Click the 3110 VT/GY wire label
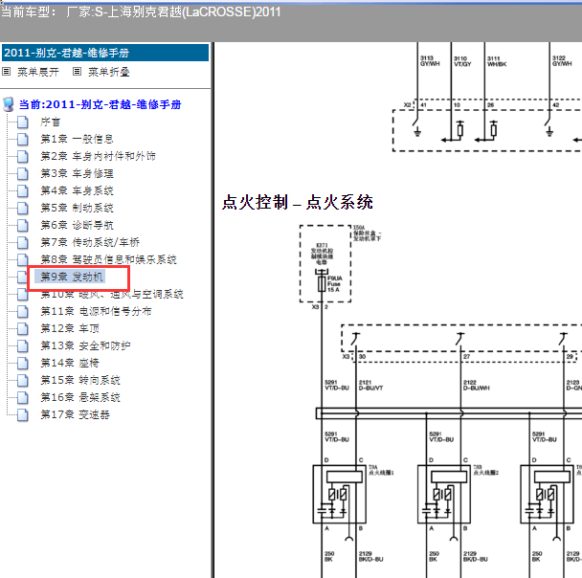Image resolution: width=582 pixels, height=578 pixels. tap(462, 61)
